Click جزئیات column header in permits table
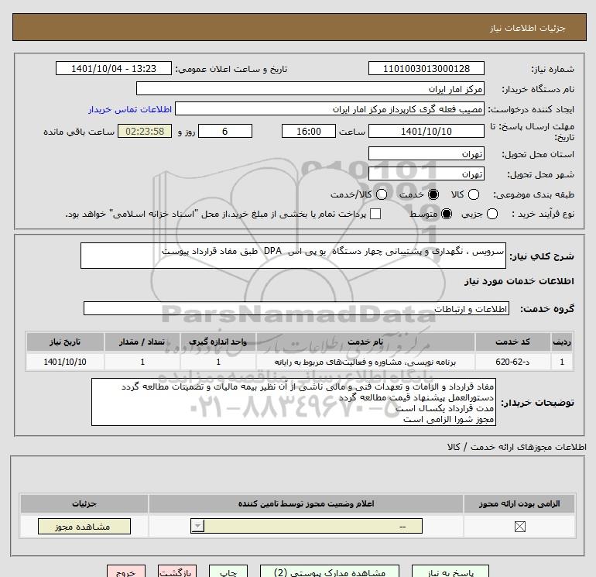 (x=84, y=503)
